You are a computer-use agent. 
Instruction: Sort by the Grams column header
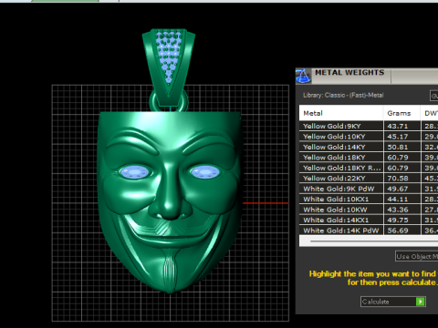[x=401, y=113]
